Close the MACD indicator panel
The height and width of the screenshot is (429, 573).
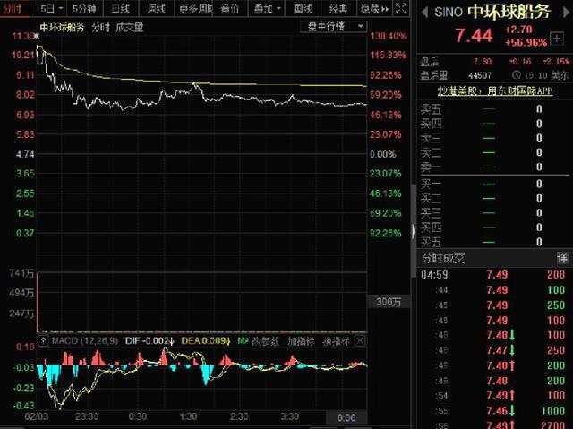pyautogui.click(x=360, y=341)
